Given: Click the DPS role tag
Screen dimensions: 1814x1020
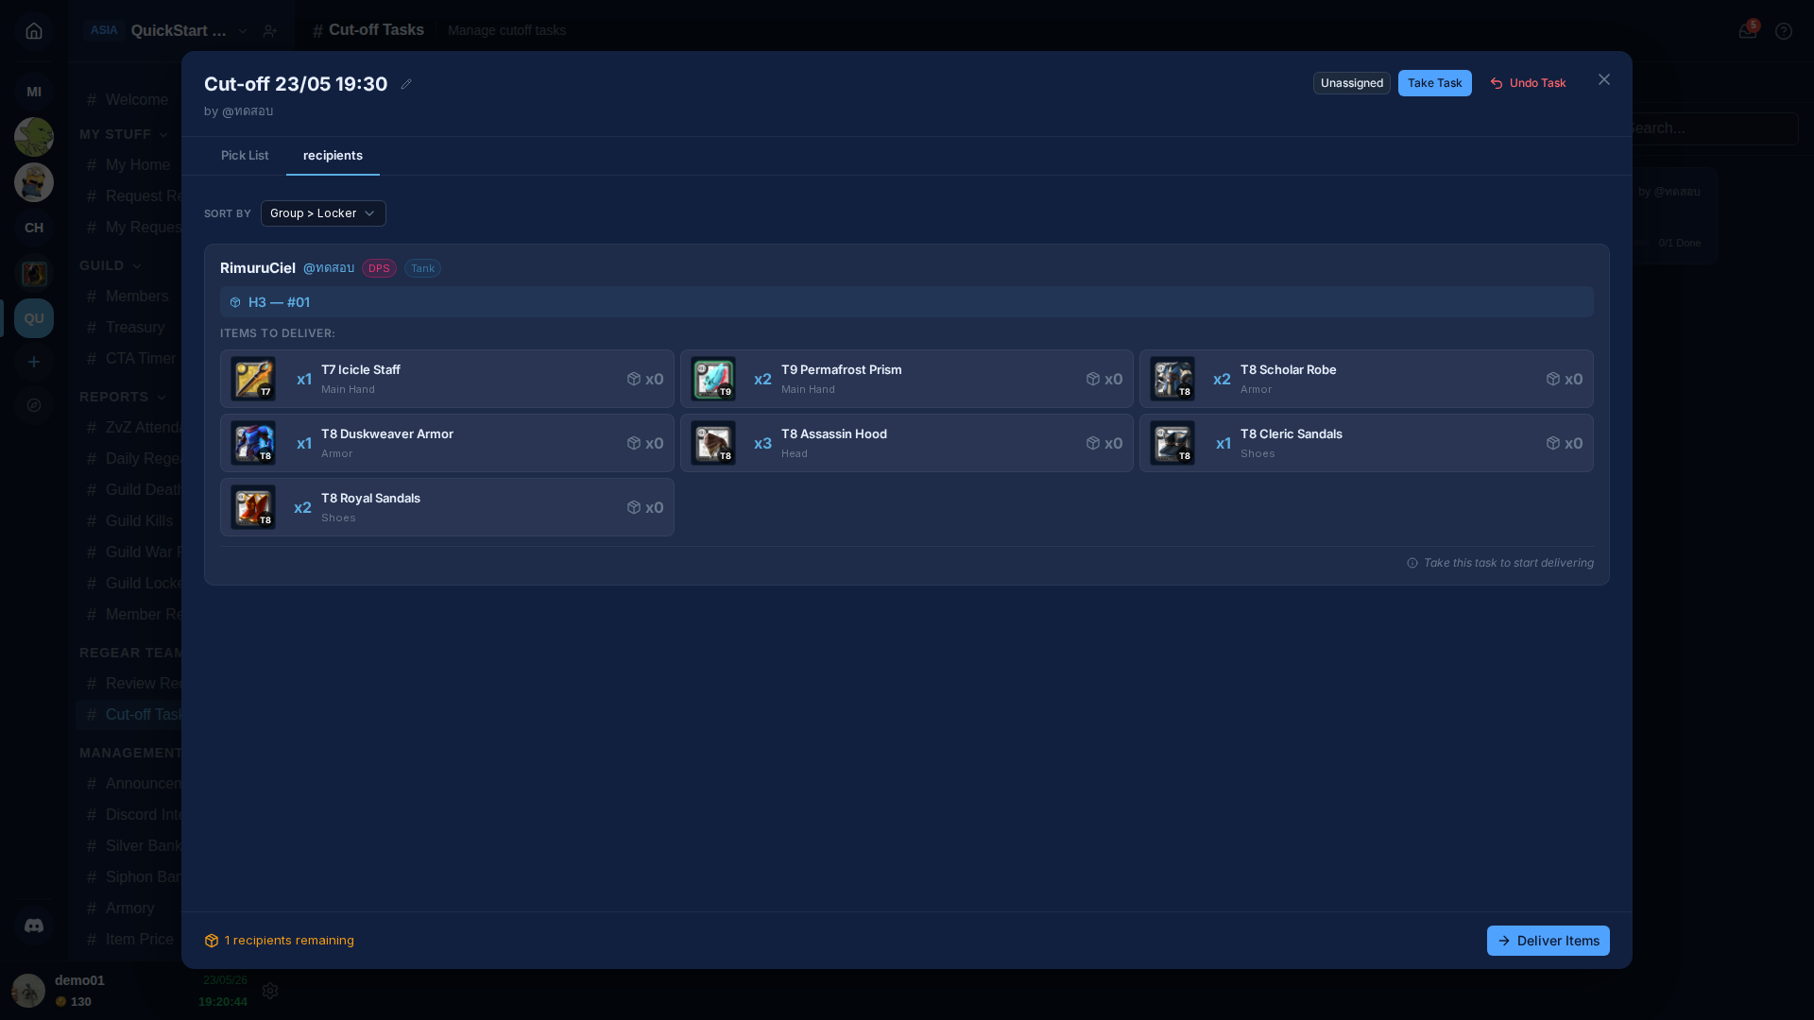Looking at the screenshot, I should 379,268.
